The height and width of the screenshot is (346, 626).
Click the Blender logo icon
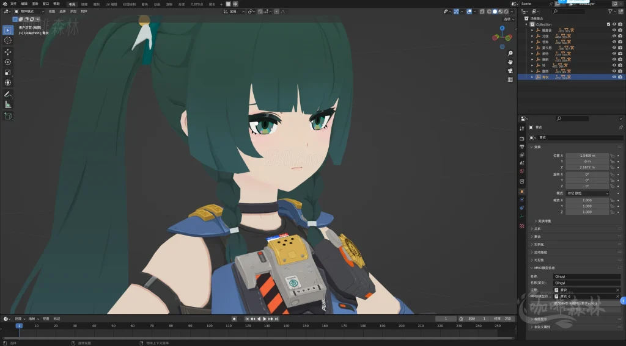5,4
